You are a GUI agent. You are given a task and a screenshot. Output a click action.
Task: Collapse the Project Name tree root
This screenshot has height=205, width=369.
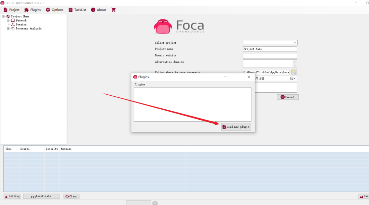[x=3, y=16]
